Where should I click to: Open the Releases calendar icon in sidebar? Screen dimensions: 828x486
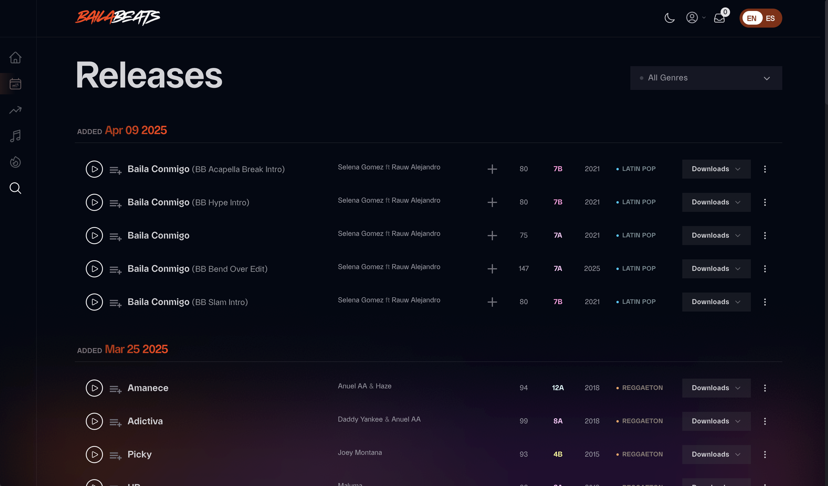15,84
